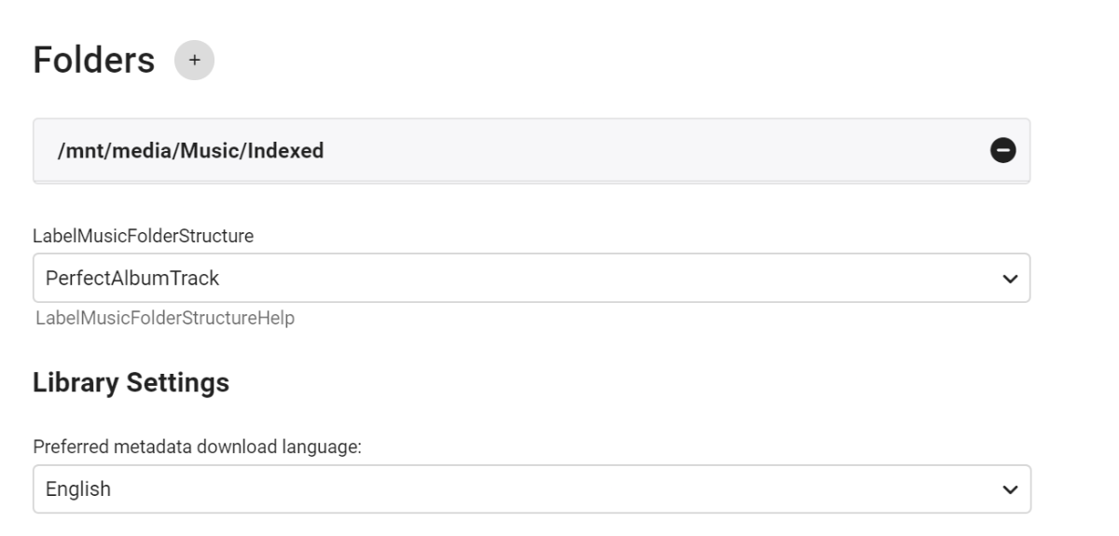Click the PerfectAlbumTrack selected value

coord(132,278)
